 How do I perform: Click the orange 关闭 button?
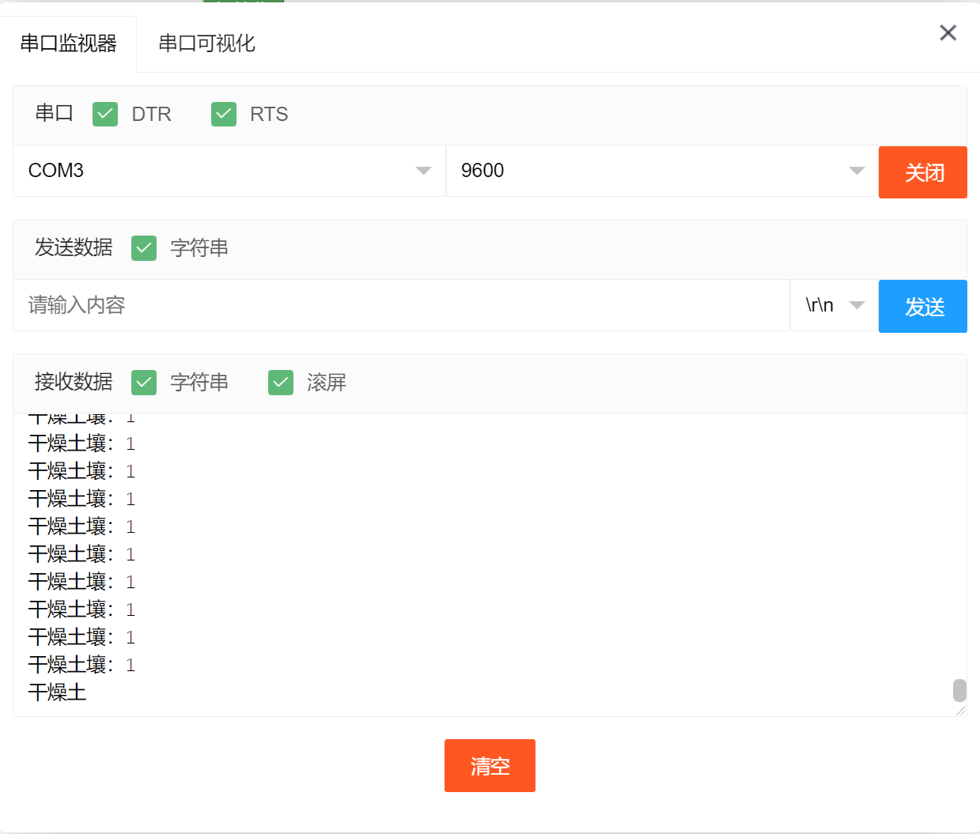[x=922, y=172]
